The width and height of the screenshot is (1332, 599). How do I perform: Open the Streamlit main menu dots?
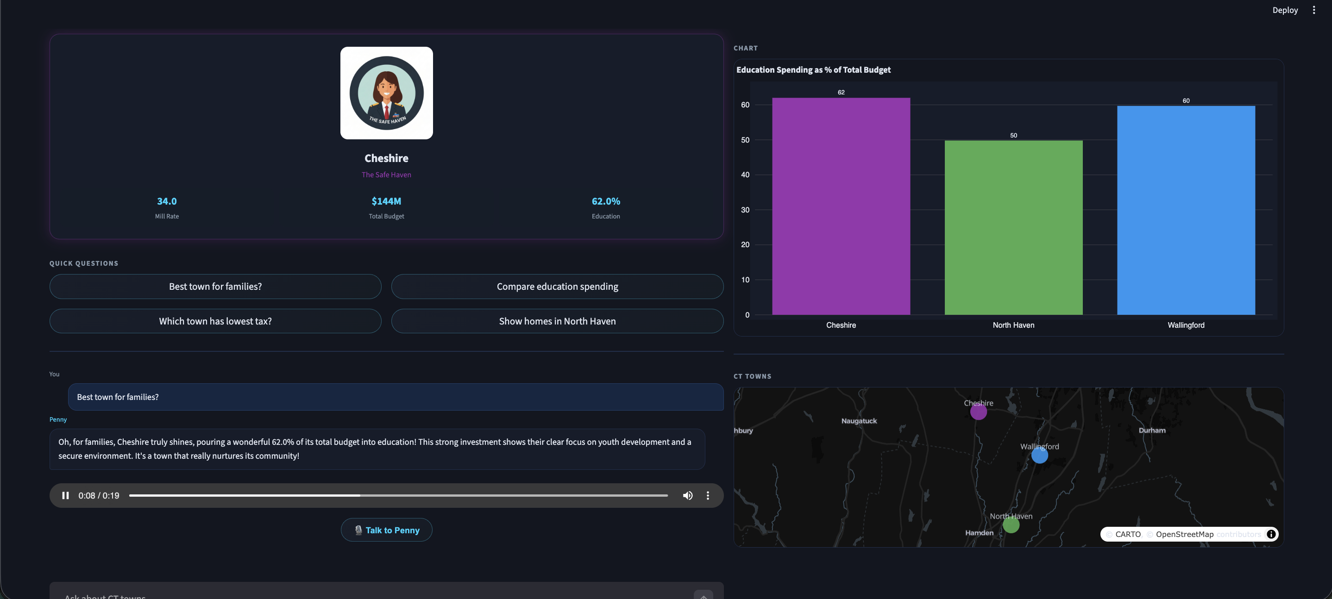1314,10
